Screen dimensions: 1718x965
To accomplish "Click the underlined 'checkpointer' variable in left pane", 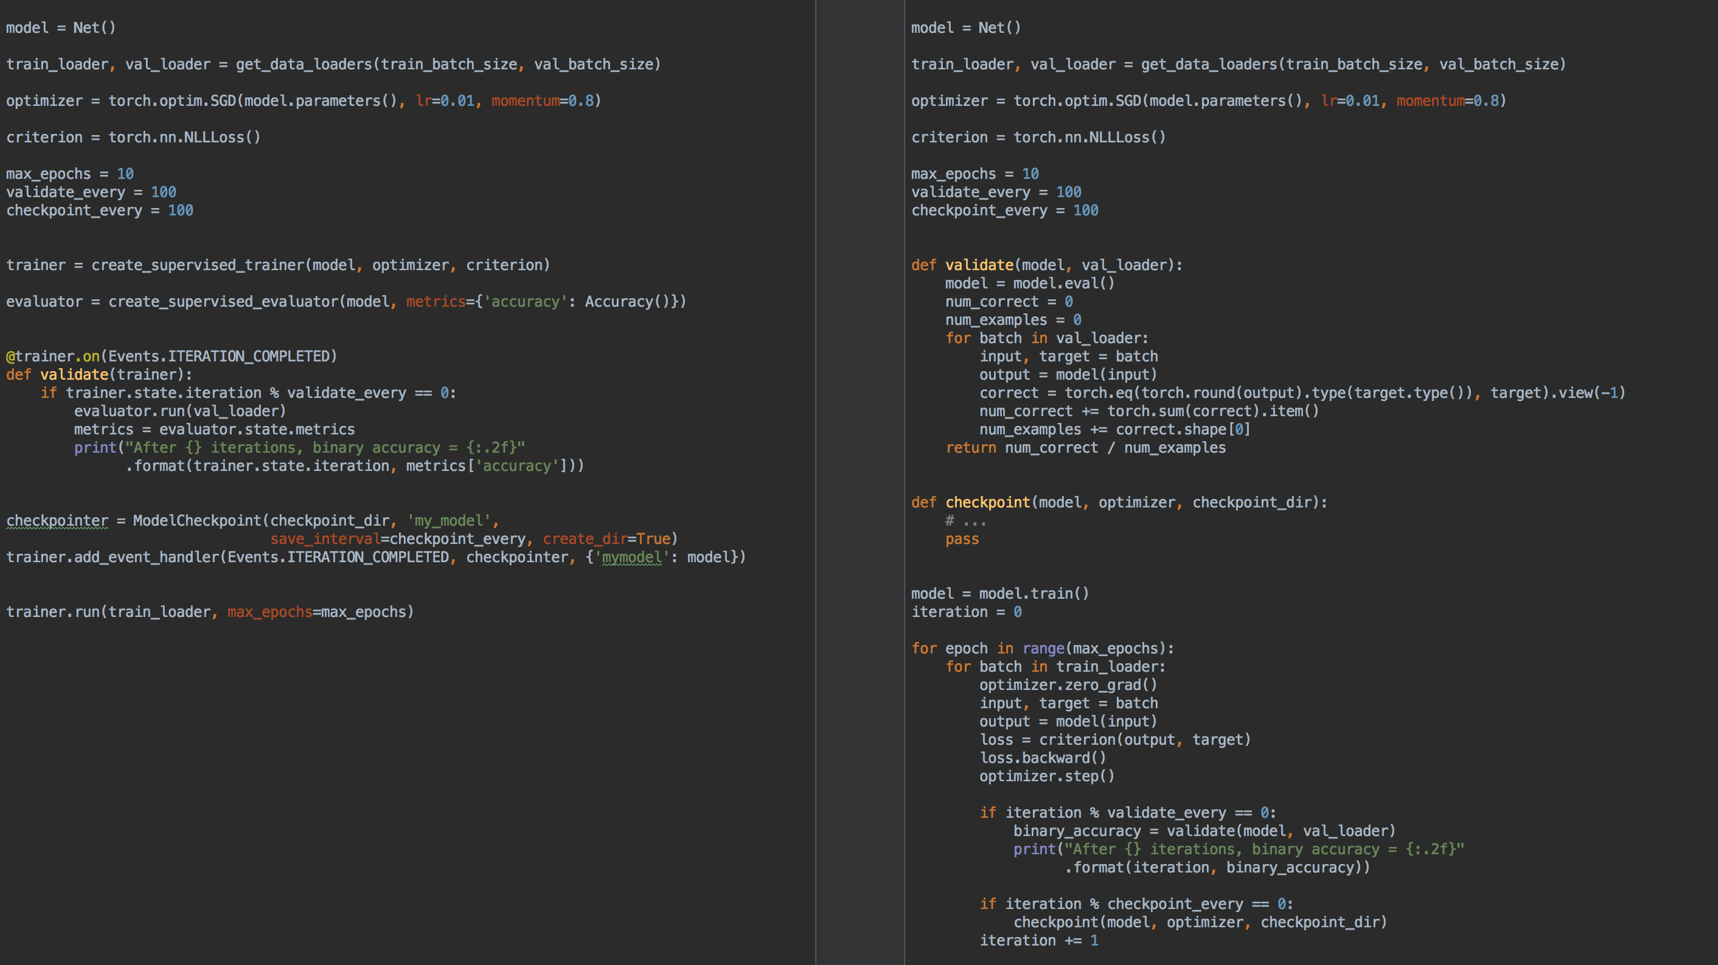I will tap(57, 520).
